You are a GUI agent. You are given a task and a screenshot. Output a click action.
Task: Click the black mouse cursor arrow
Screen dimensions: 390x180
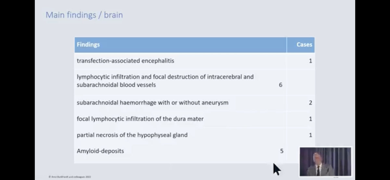click(x=277, y=169)
